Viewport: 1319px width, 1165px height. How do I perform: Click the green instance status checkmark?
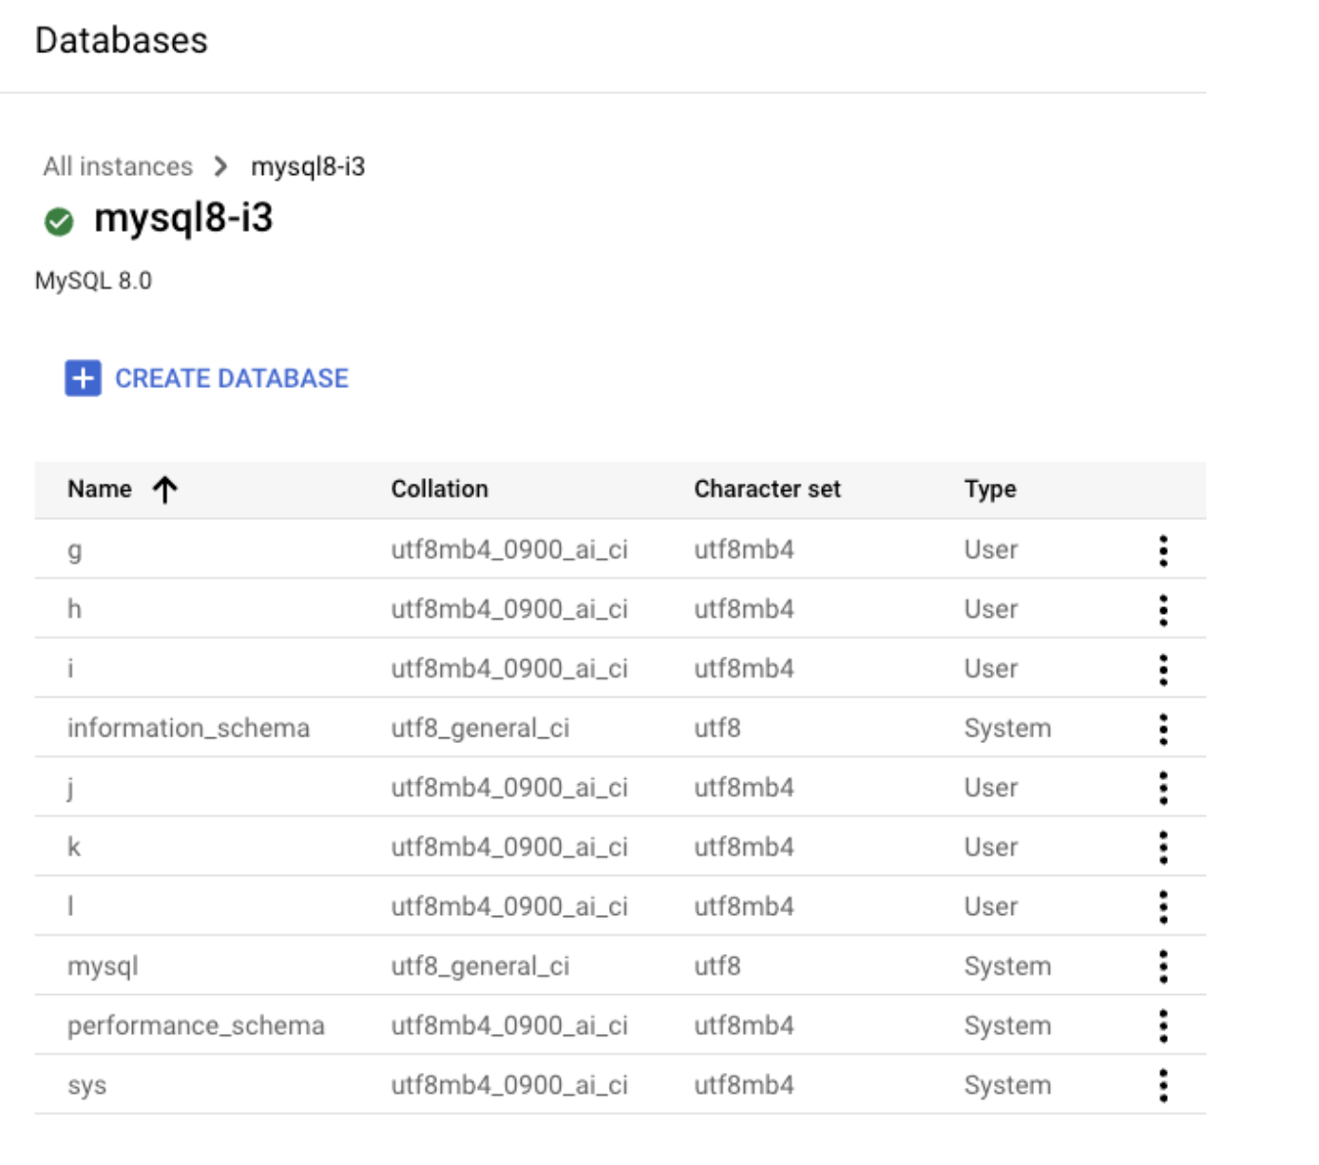pyautogui.click(x=59, y=221)
